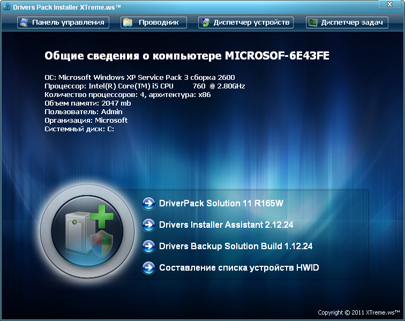405x321 pixels.
Task: Start DriverPack Solution 11 R165W
Action: pos(221,204)
